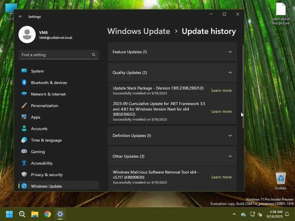Screen dimensions: 295x221
Task: Learn more about Malicious Software Removal Tool
Action: pos(222,177)
